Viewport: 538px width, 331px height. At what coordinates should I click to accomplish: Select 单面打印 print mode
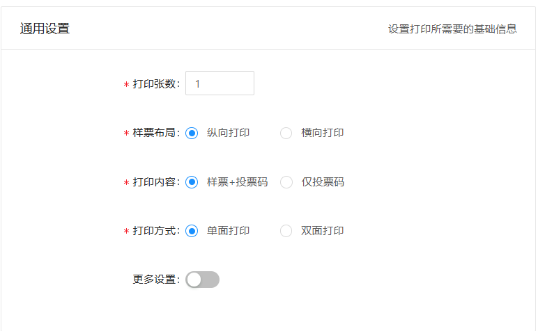coord(192,231)
